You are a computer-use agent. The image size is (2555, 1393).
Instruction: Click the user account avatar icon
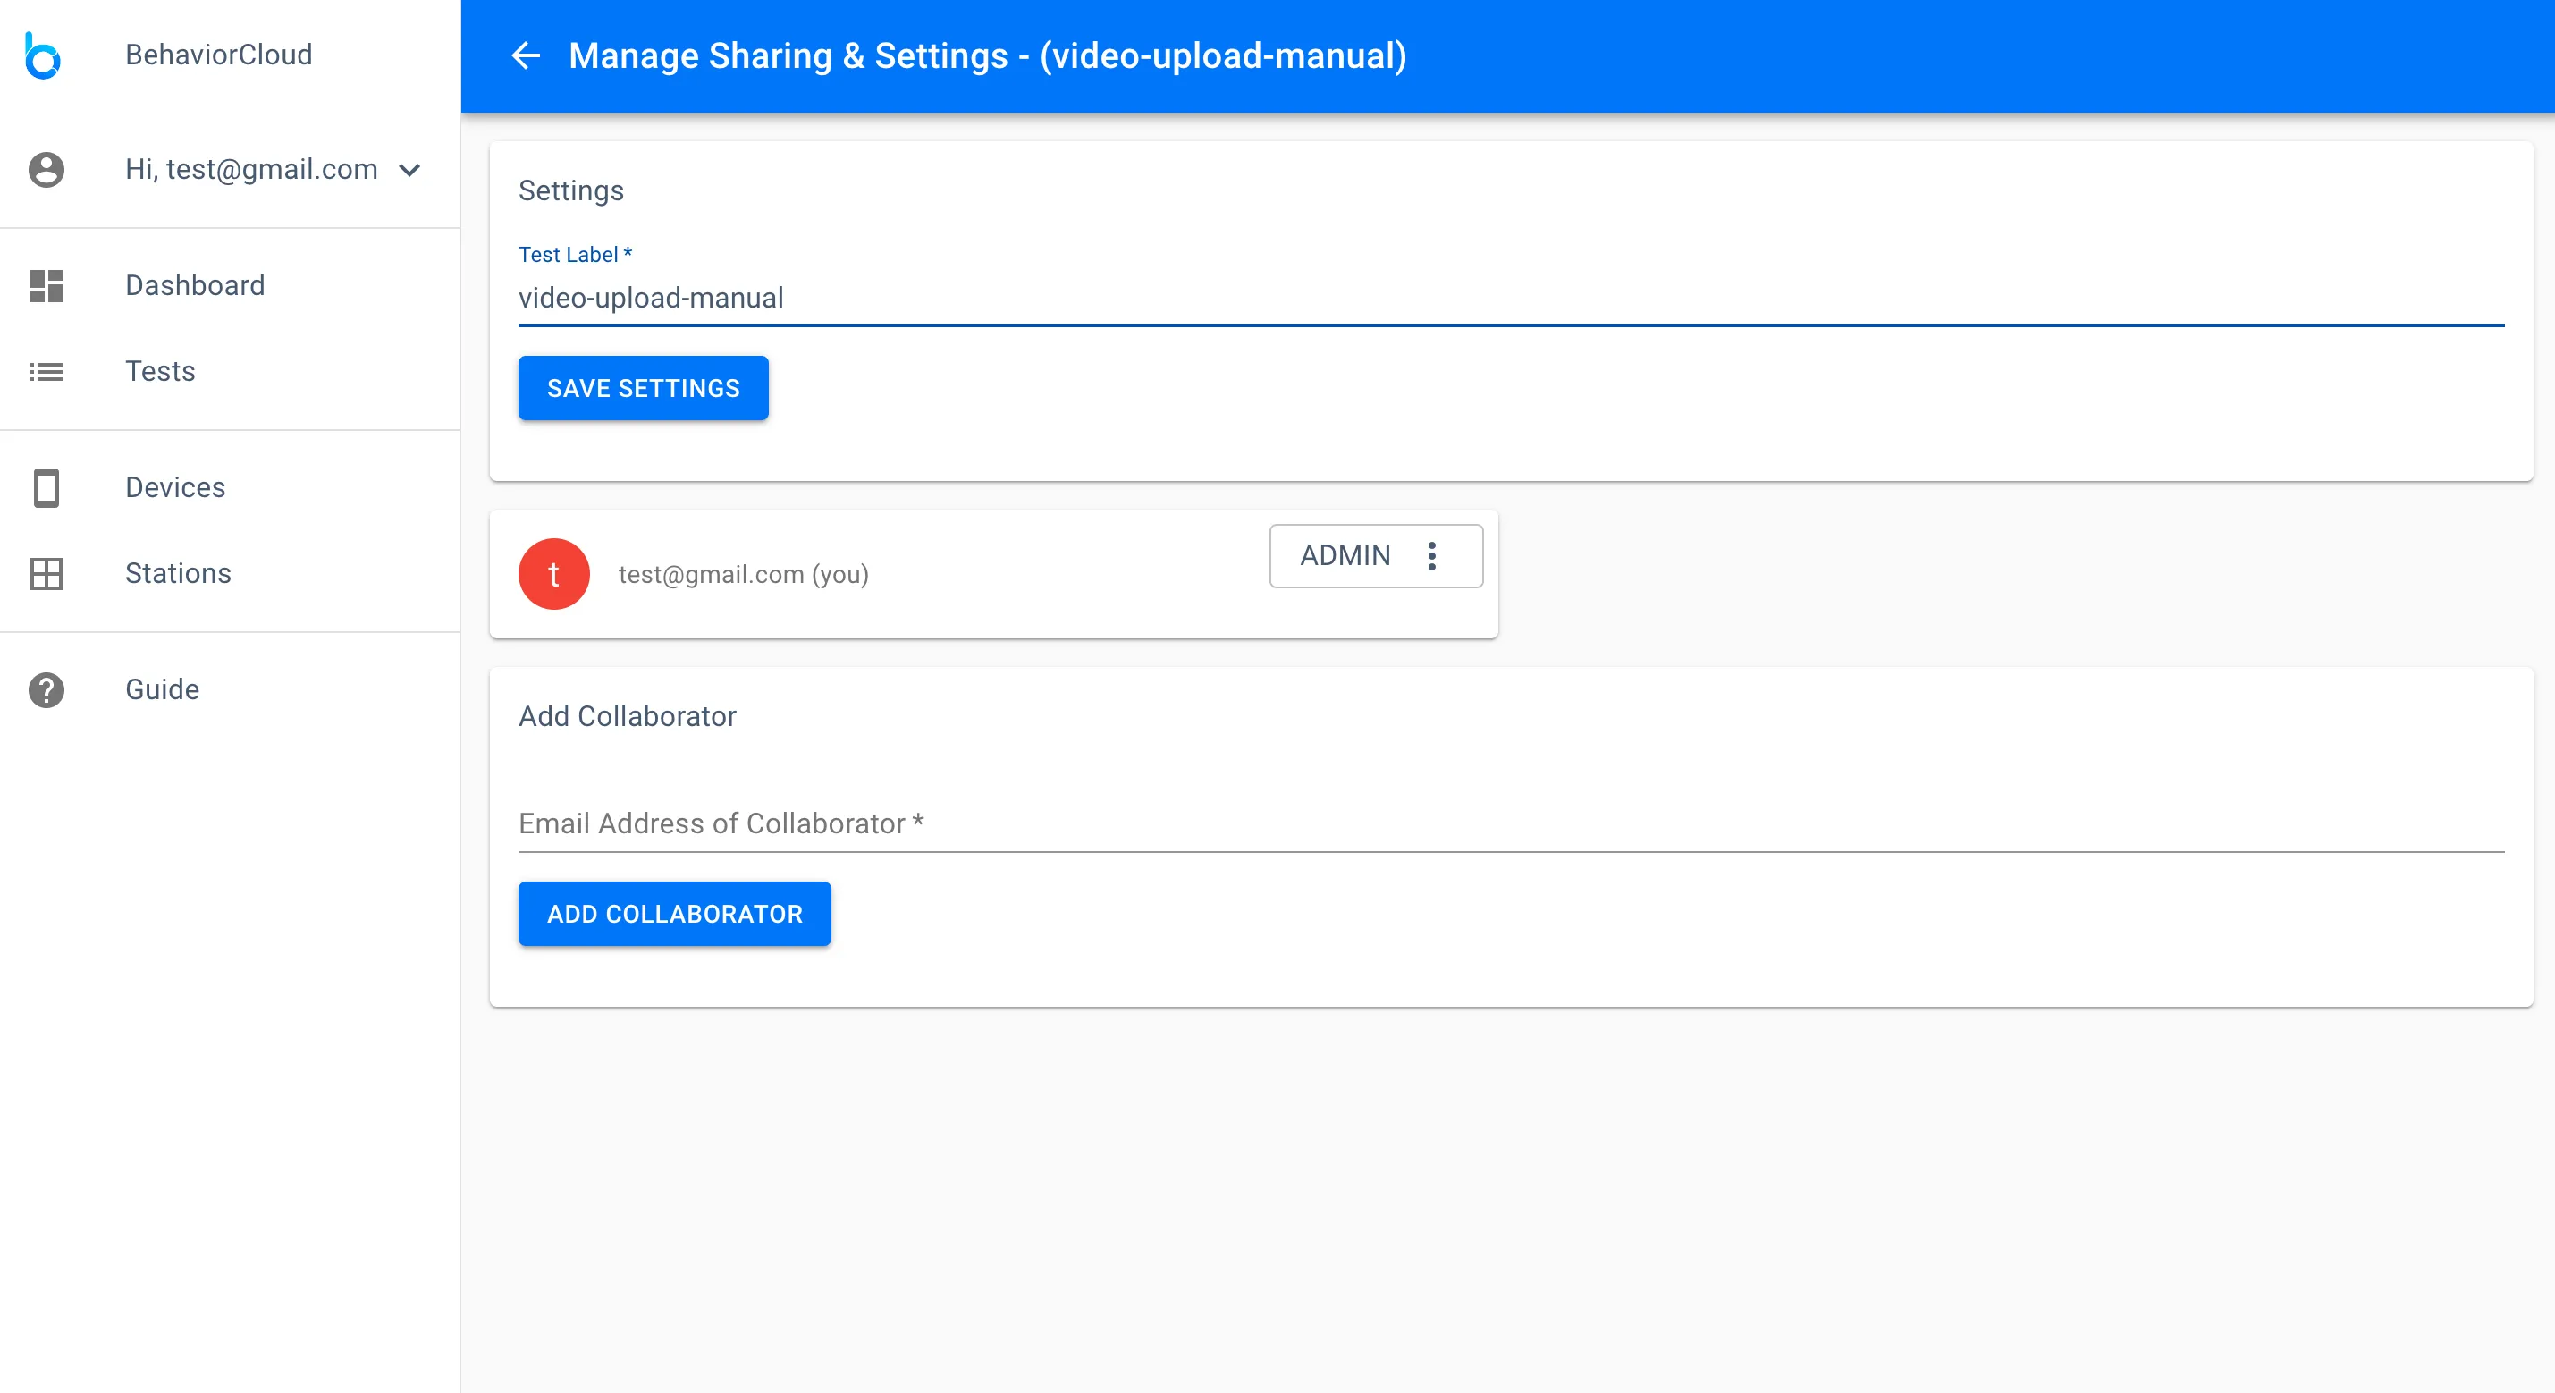(x=46, y=170)
